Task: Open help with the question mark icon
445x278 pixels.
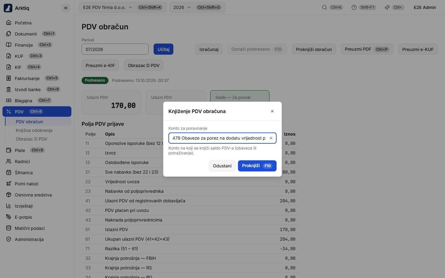Action: pos(354,7)
